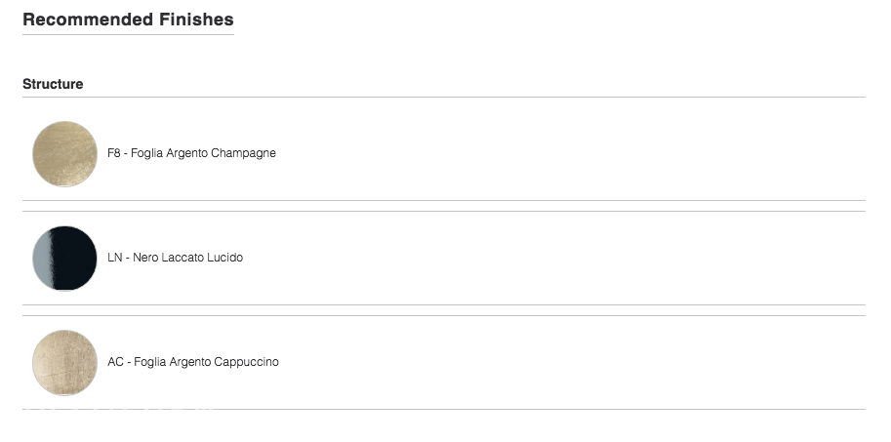Click the LN - Nero Laccato Lucido label

pos(175,258)
